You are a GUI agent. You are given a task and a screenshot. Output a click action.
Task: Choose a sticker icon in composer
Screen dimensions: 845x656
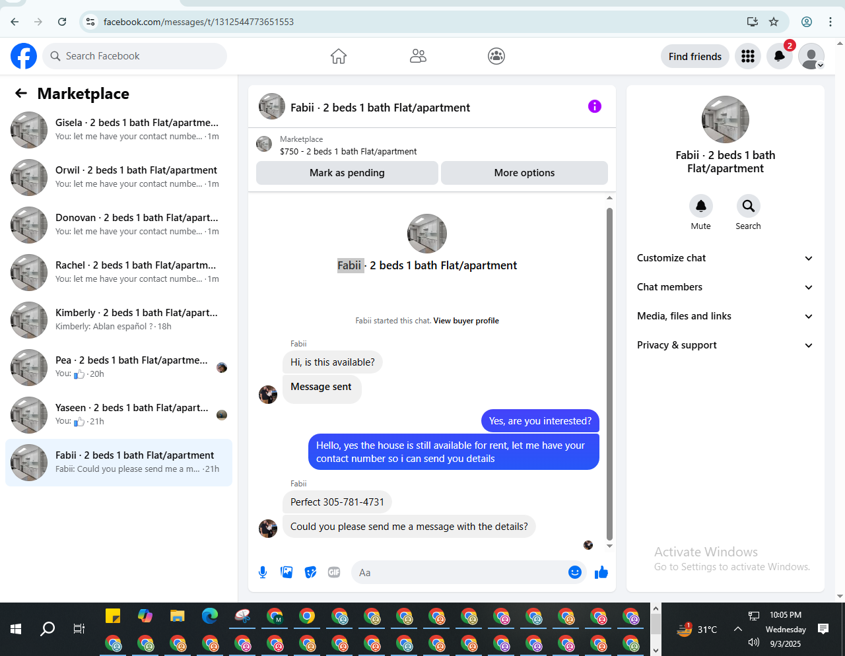[310, 572]
